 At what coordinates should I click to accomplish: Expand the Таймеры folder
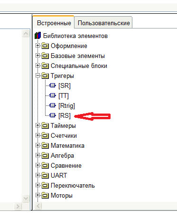coord(37,125)
